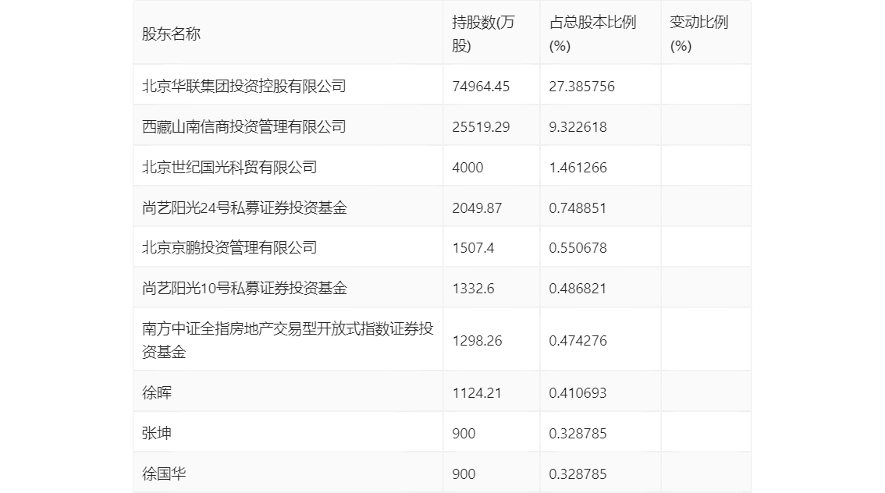
Task: Click the 27.385756 percentage cell
Action: tap(582, 87)
